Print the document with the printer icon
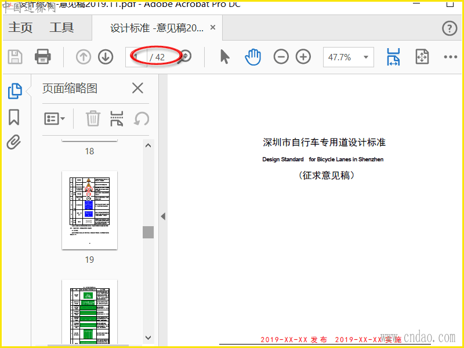464x348 pixels. [42, 56]
